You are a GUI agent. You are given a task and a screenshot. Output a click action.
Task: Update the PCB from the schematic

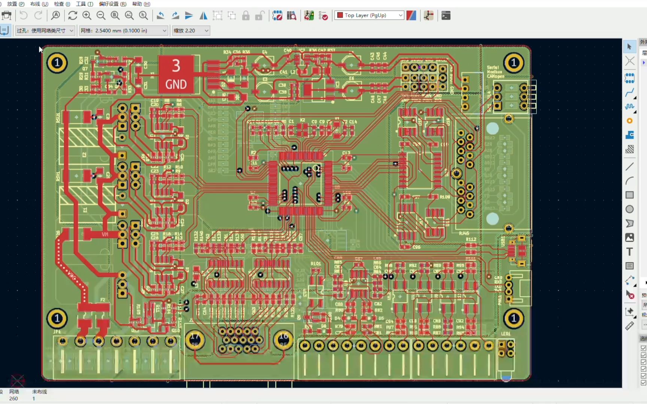tap(309, 15)
